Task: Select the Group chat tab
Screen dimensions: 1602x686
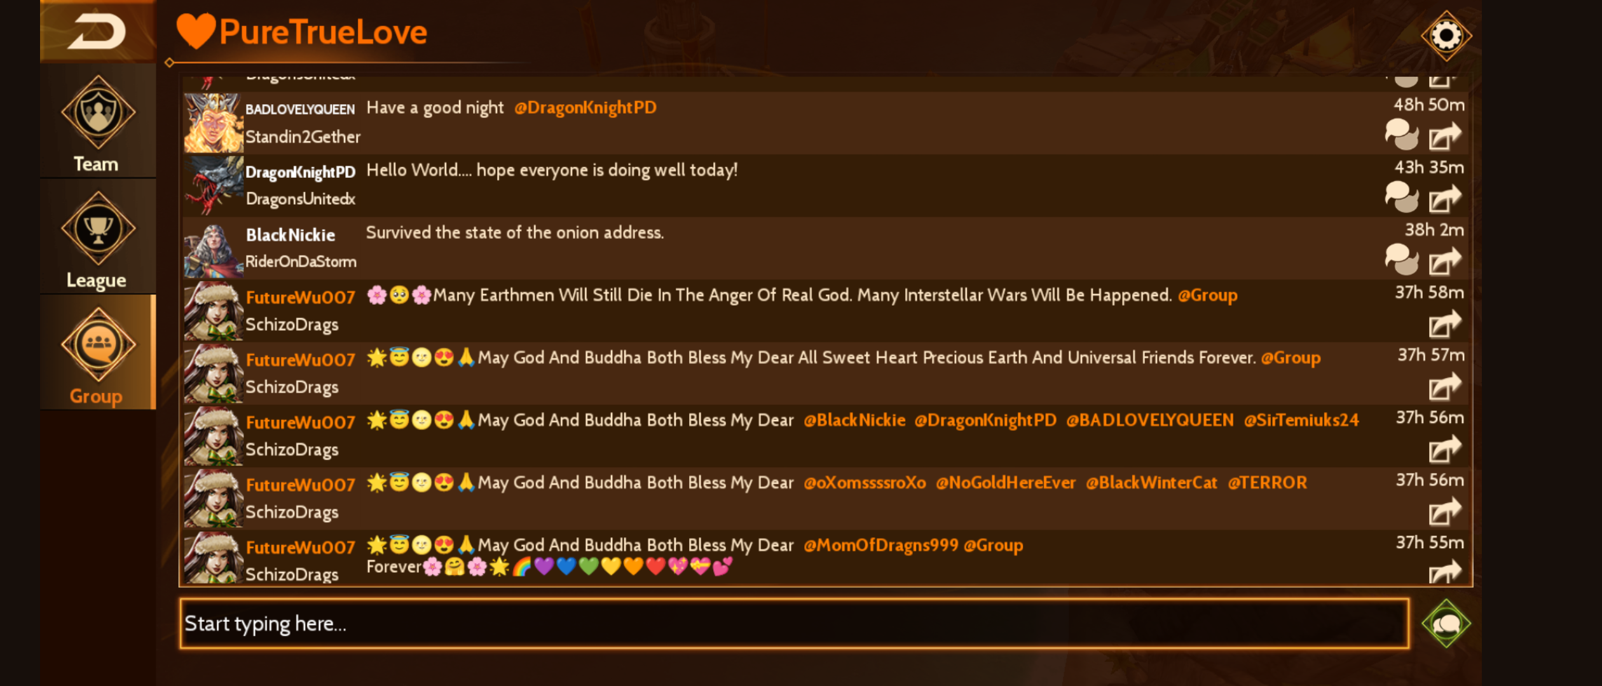Action: (x=98, y=353)
